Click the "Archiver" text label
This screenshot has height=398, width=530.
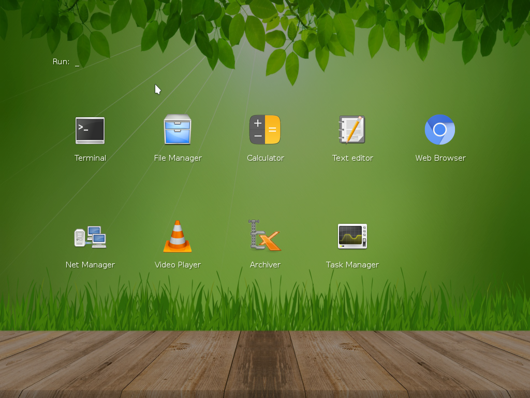(265, 265)
